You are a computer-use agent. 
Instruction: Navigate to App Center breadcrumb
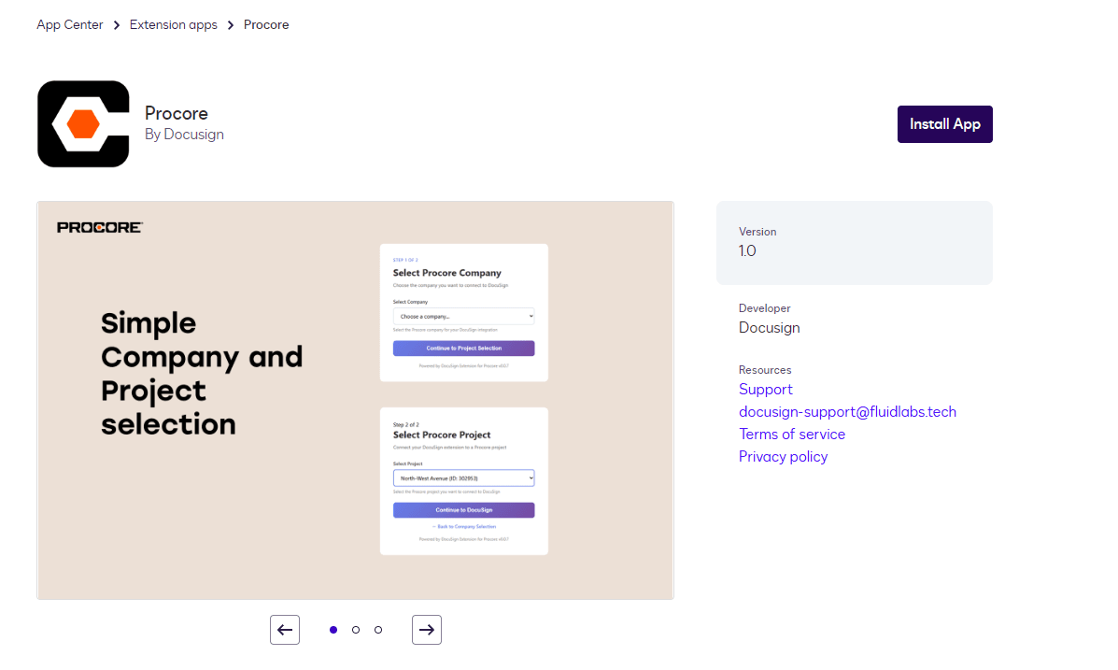click(70, 25)
